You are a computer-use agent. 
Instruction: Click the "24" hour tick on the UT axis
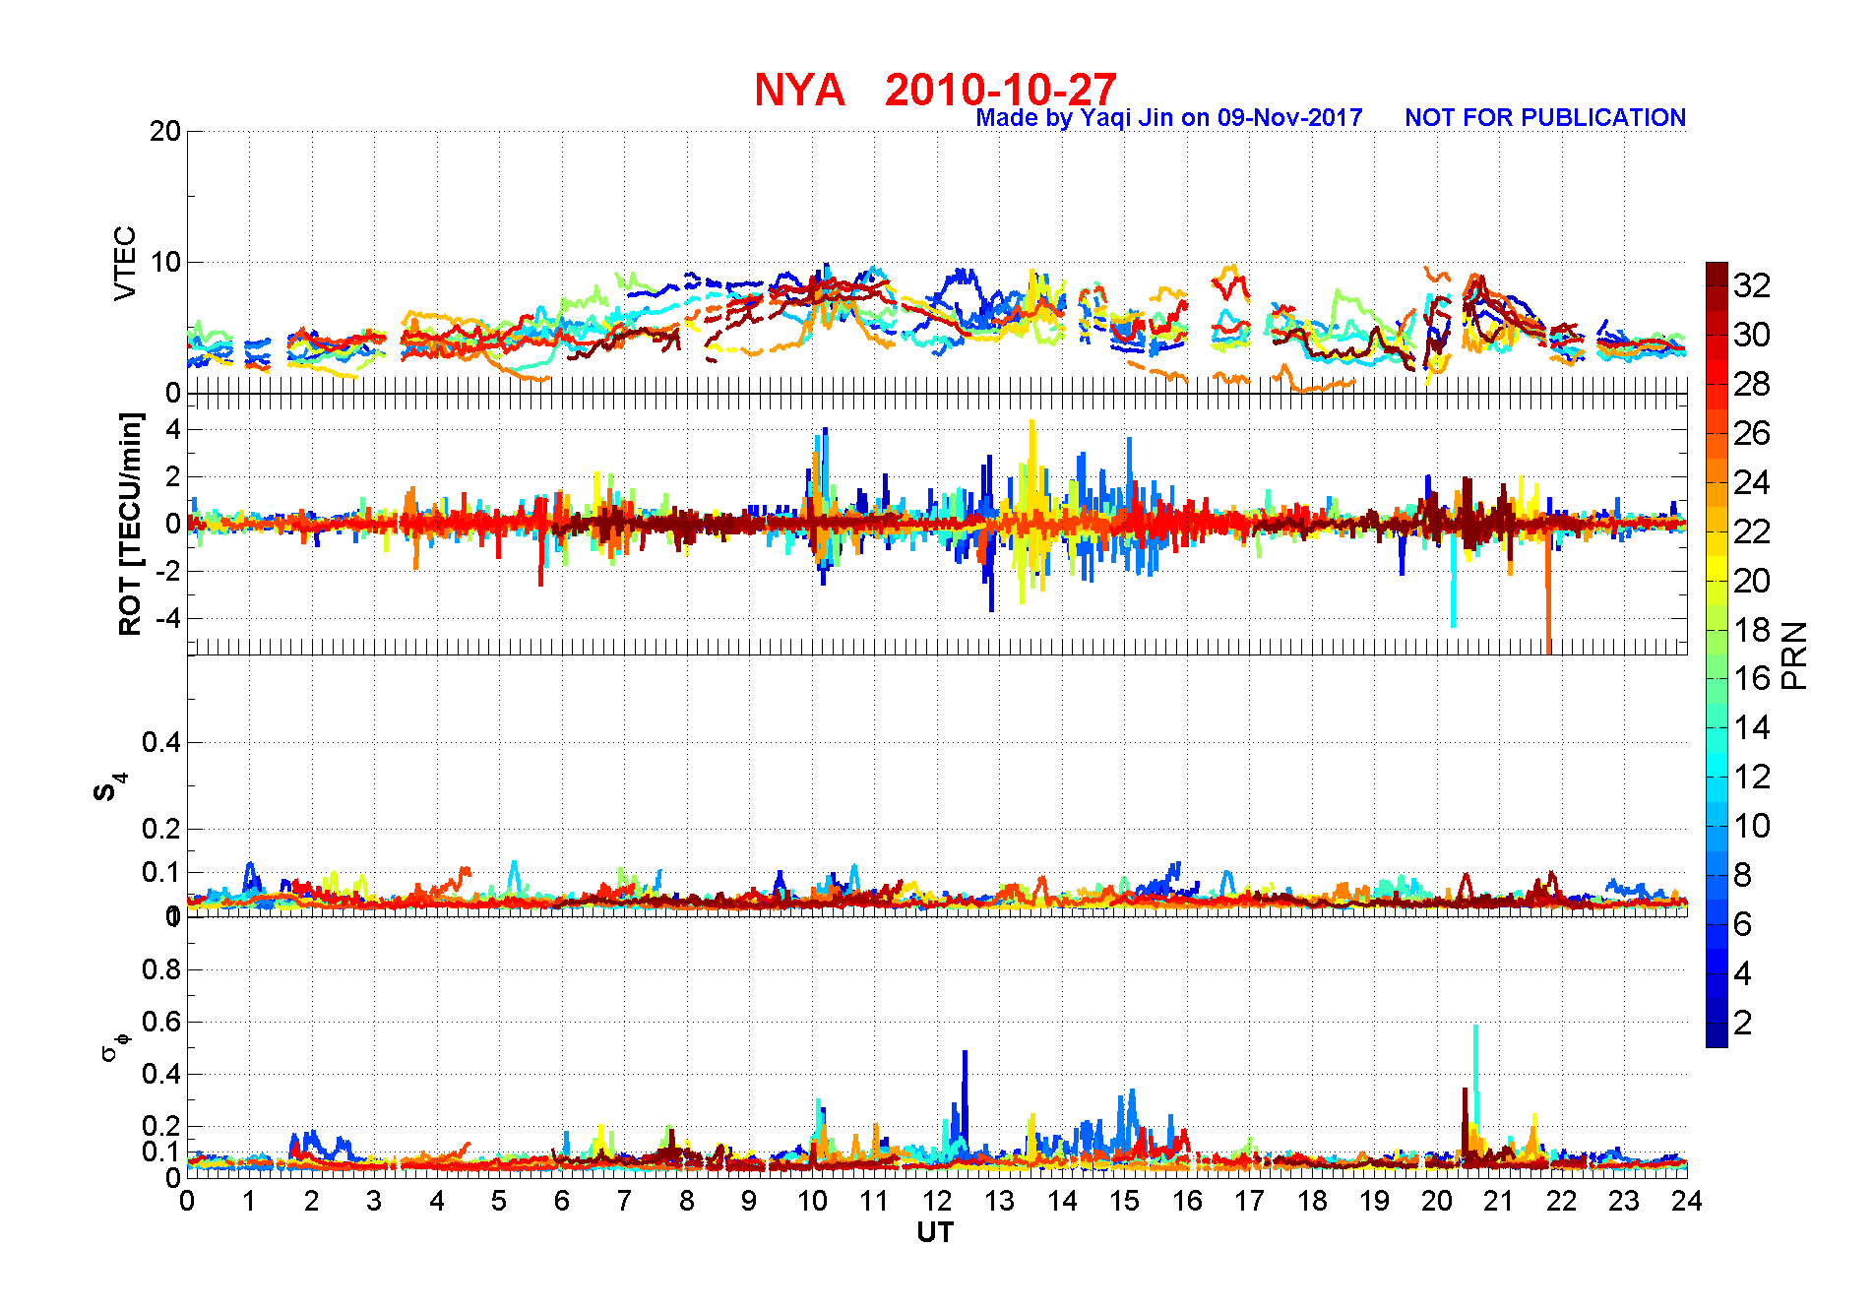coord(1686,1201)
